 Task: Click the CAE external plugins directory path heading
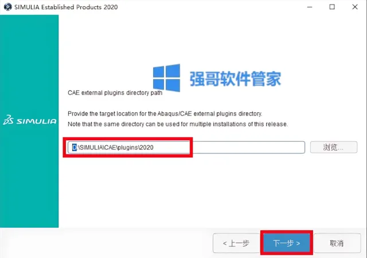[115, 93]
